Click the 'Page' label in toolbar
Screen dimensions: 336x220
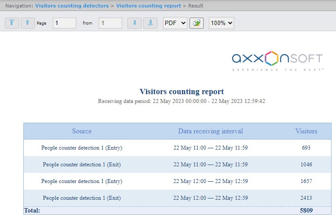(x=41, y=23)
